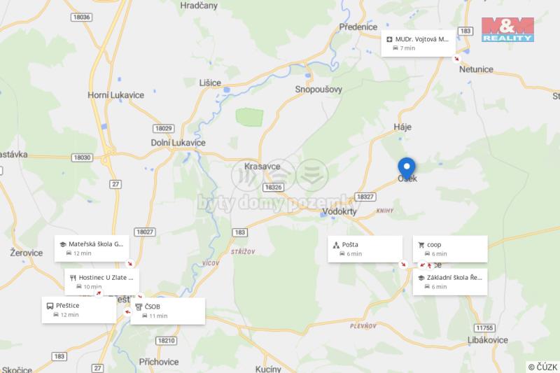560x373 pixels.
Task: Click the Mateřská škola graduation cap icon
Action: point(63,244)
